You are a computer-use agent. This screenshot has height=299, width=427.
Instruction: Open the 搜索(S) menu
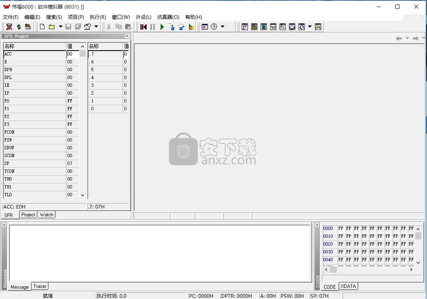[54, 17]
